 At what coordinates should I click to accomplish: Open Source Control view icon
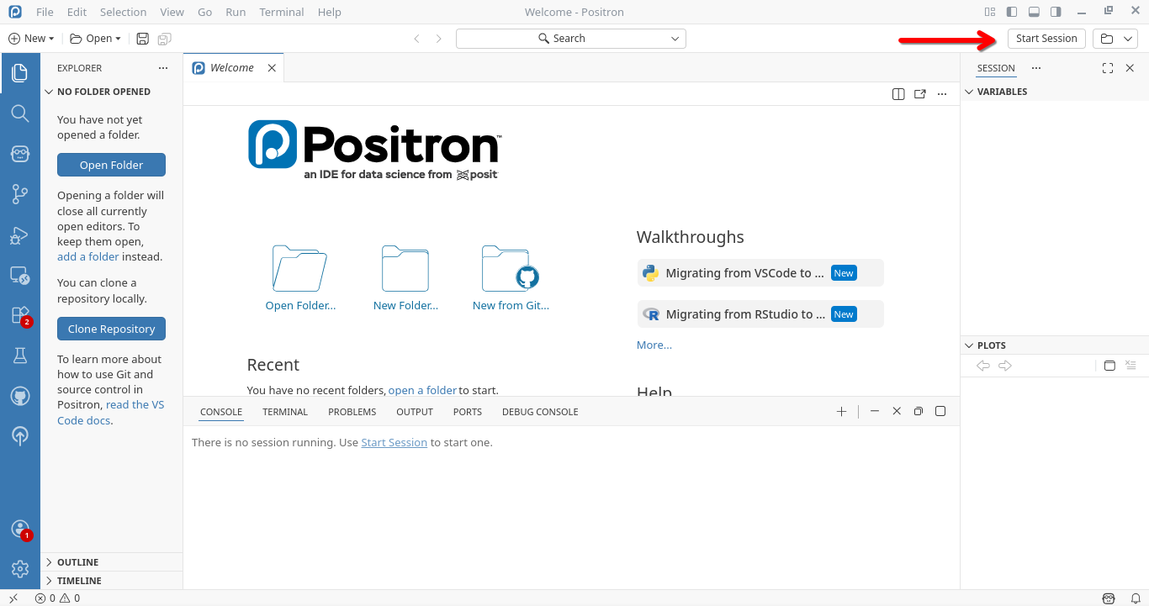[20, 195]
